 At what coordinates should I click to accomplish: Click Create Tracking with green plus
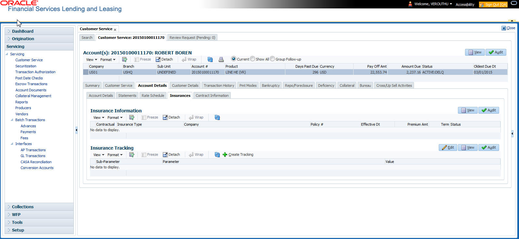(x=238, y=155)
